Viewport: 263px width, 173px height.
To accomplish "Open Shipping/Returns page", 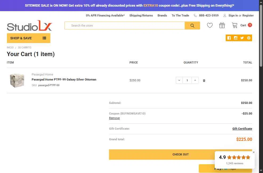I will point(141,15).
